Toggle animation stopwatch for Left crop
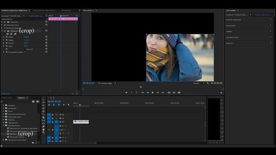The width and height of the screenshot is (276, 155). point(7,37)
